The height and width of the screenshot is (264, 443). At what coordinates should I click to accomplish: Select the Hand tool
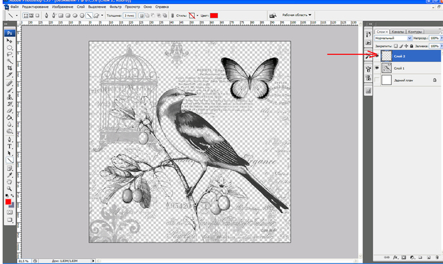point(10,182)
